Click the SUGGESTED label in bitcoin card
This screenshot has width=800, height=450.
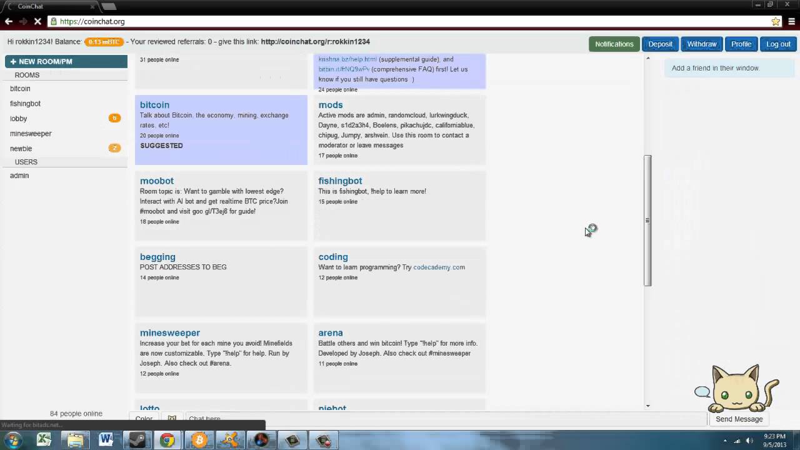(x=161, y=146)
